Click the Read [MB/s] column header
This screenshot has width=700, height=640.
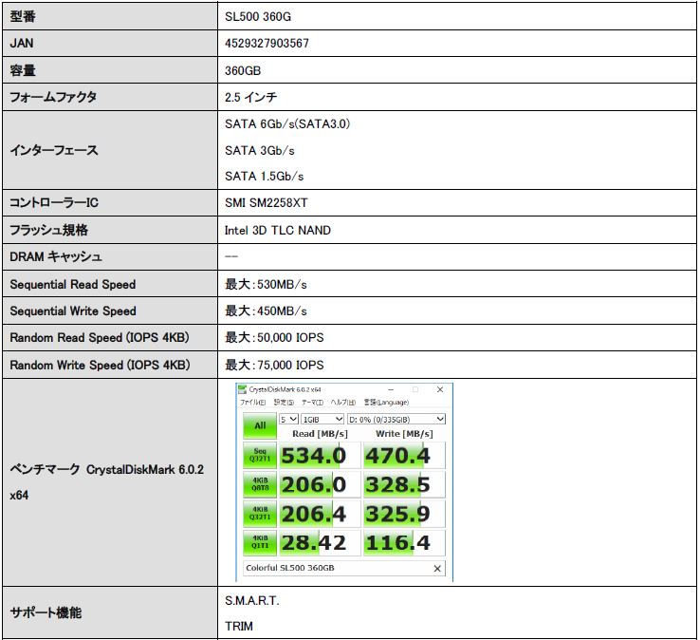[320, 434]
